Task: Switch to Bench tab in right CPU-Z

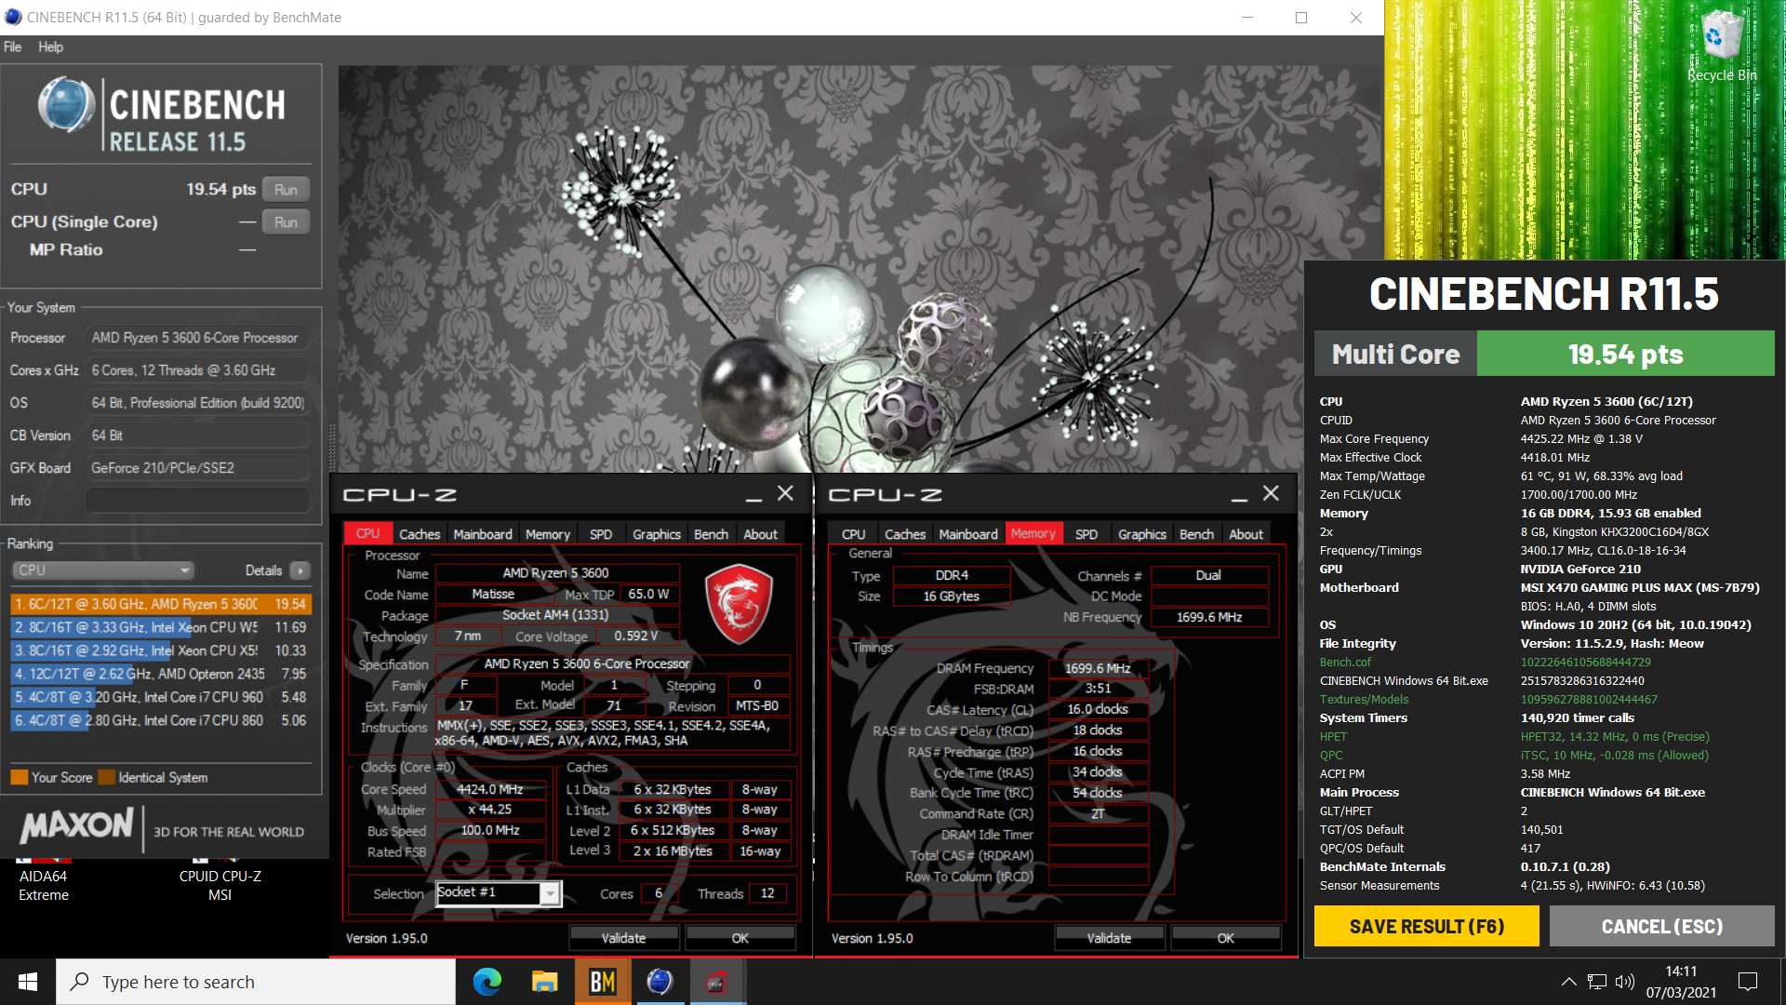Action: (1197, 534)
